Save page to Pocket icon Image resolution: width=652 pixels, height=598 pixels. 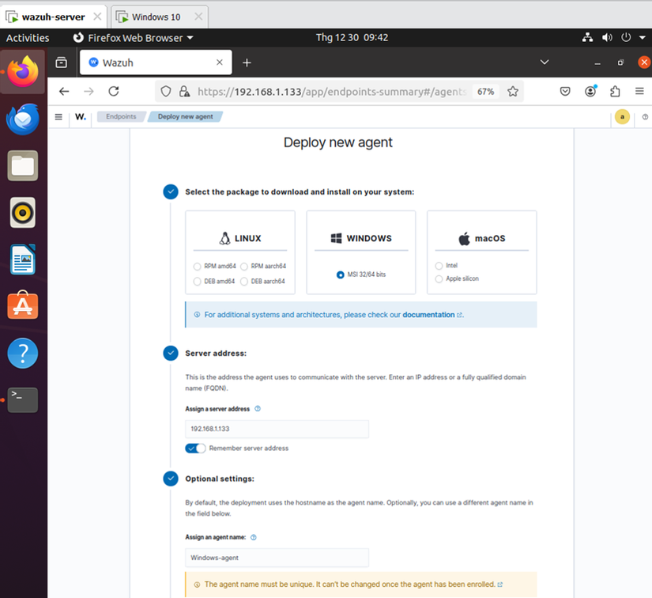point(565,92)
